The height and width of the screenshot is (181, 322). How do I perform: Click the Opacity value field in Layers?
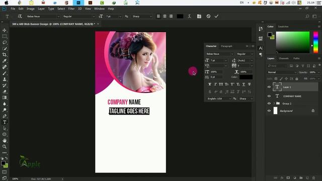point(312,72)
